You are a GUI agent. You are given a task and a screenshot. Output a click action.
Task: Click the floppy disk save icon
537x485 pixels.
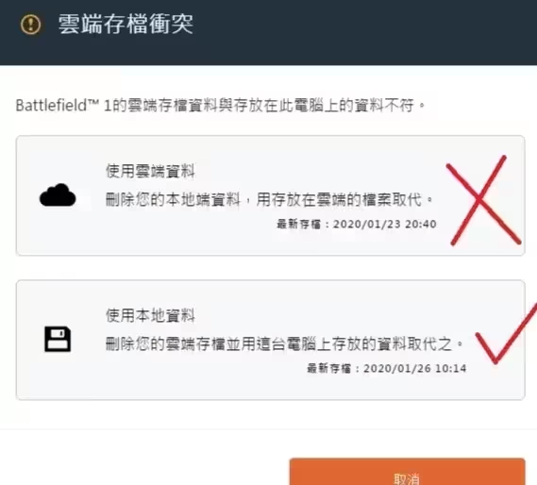pyautogui.click(x=58, y=339)
